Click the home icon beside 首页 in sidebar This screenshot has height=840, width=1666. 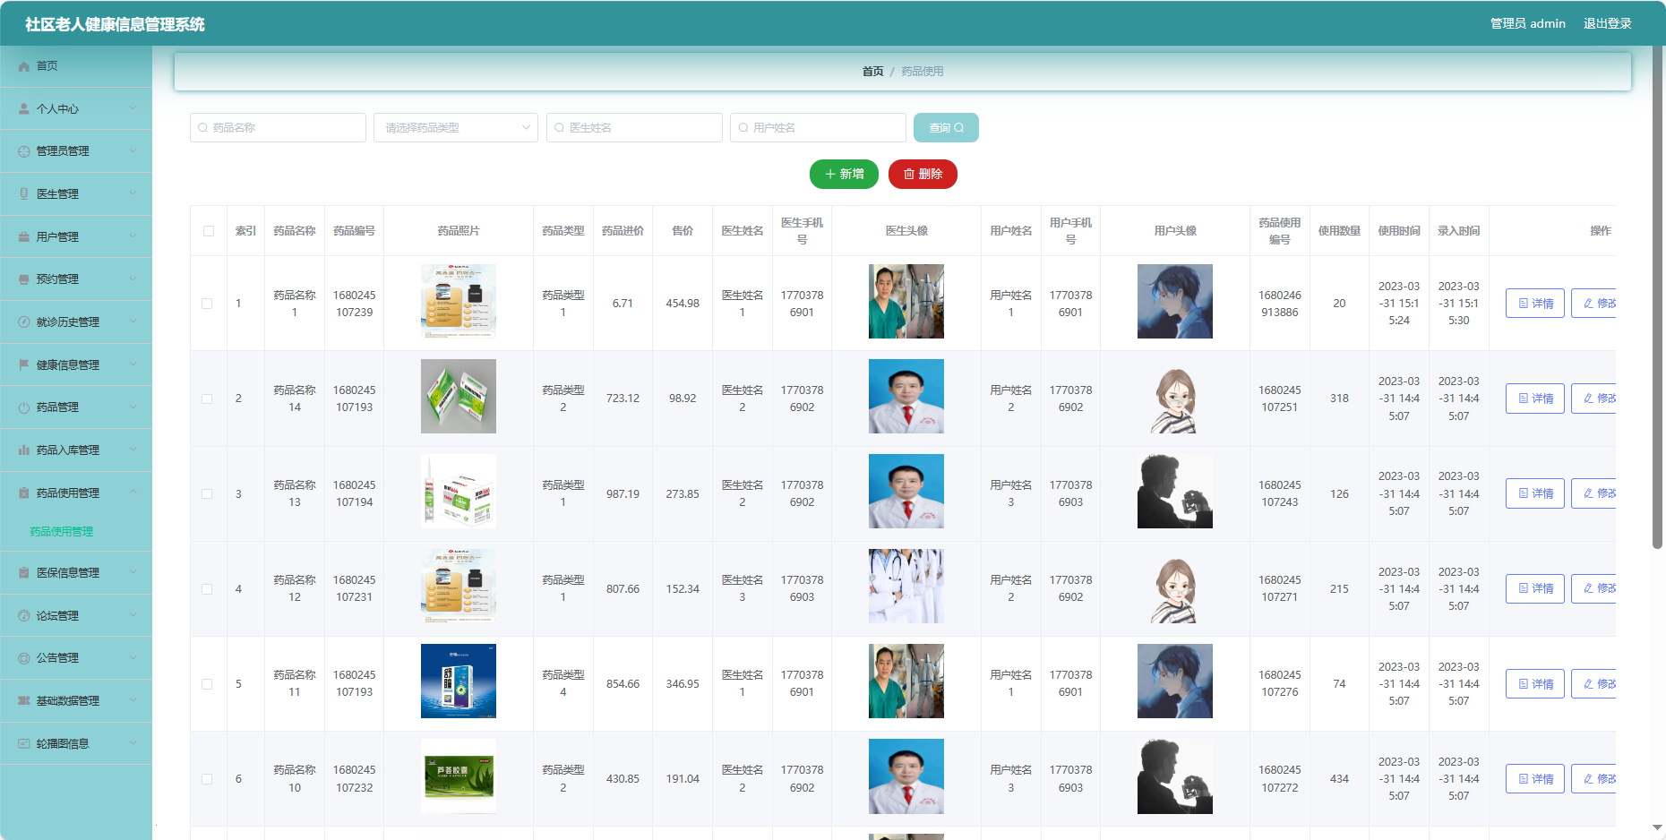pyautogui.click(x=24, y=66)
